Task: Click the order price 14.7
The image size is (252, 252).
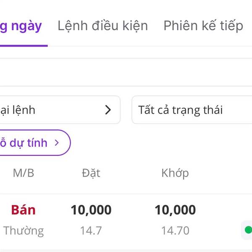Action: [x=91, y=231]
